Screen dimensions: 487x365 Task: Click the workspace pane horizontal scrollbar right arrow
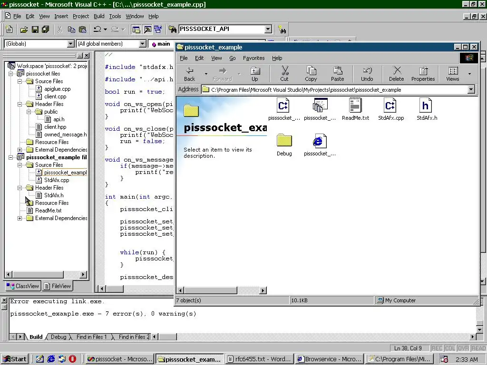point(83,274)
